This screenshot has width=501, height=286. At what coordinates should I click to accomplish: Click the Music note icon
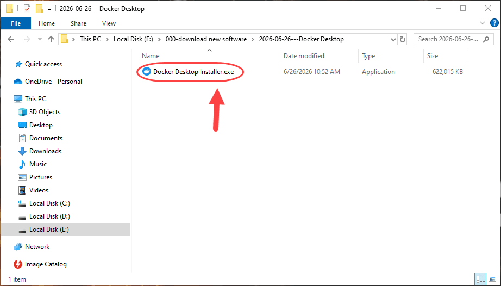click(22, 164)
